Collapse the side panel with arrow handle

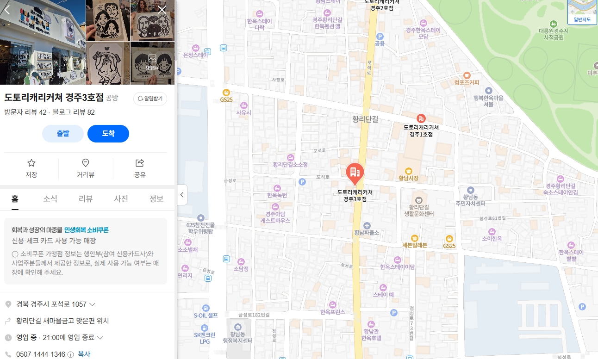(x=182, y=195)
